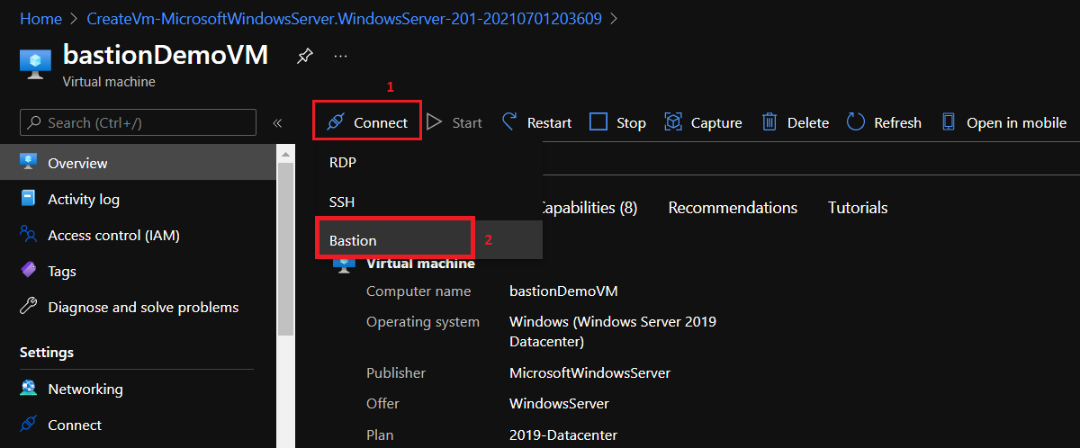Viewport: 1080px width, 448px height.
Task: Click the MicrosoftWindowsServer publisher value
Action: pyautogui.click(x=589, y=372)
